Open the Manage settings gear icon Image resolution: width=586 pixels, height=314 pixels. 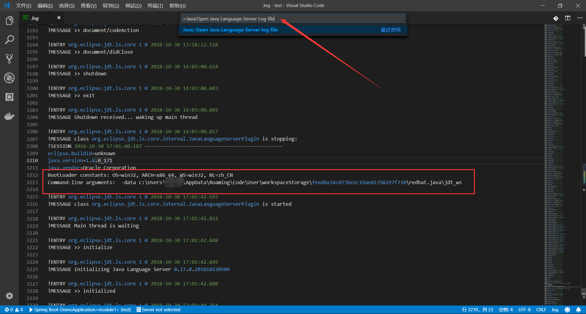9,296
